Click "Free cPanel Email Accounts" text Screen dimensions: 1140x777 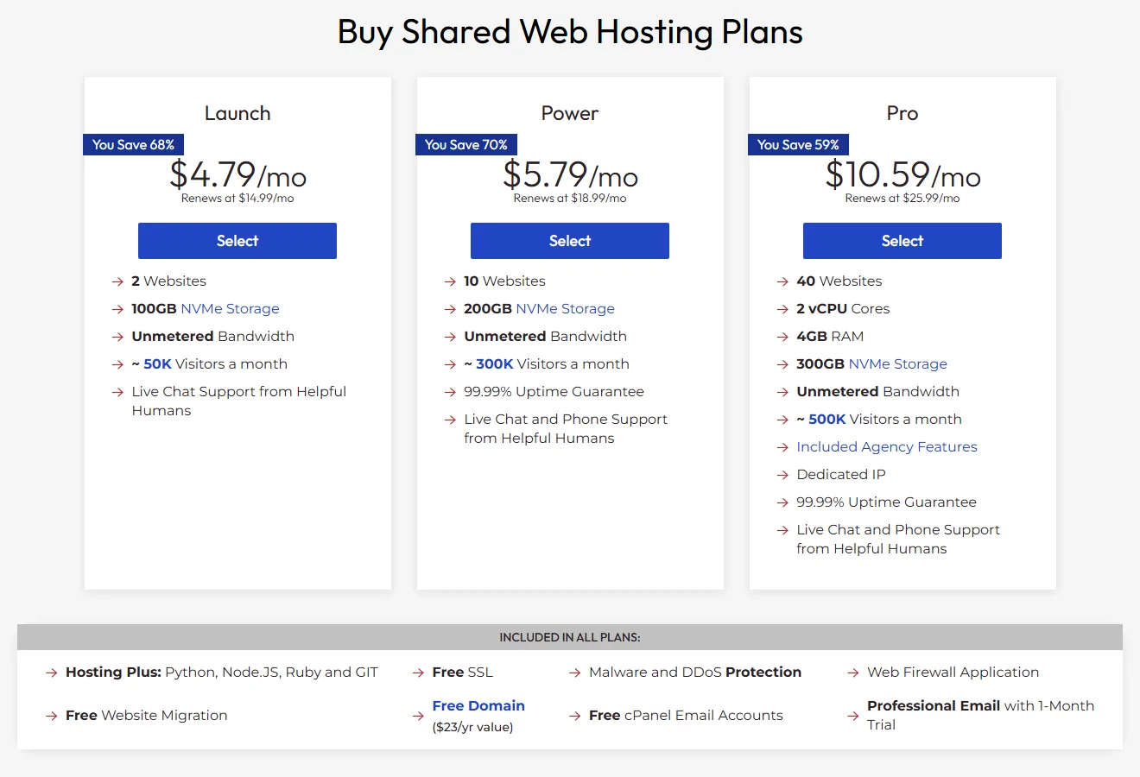click(686, 715)
